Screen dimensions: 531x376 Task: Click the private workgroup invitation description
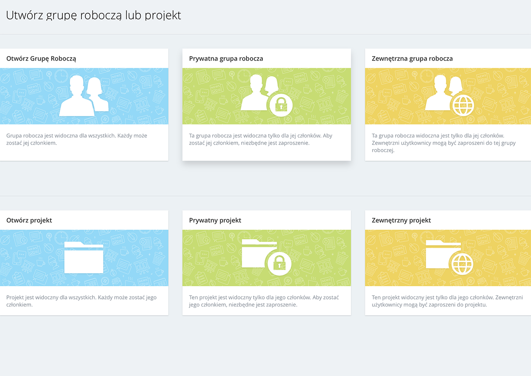point(259,139)
